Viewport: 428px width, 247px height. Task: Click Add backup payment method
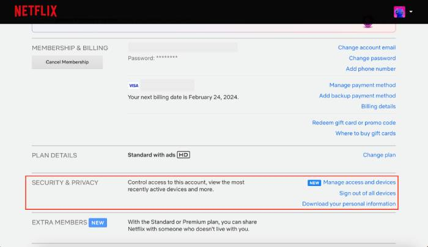point(357,96)
